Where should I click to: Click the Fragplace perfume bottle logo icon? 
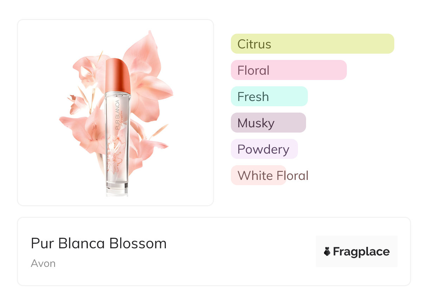(x=327, y=251)
